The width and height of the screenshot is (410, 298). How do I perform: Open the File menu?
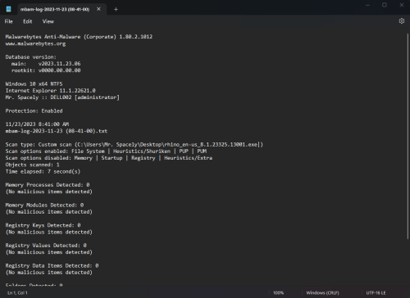pos(8,21)
